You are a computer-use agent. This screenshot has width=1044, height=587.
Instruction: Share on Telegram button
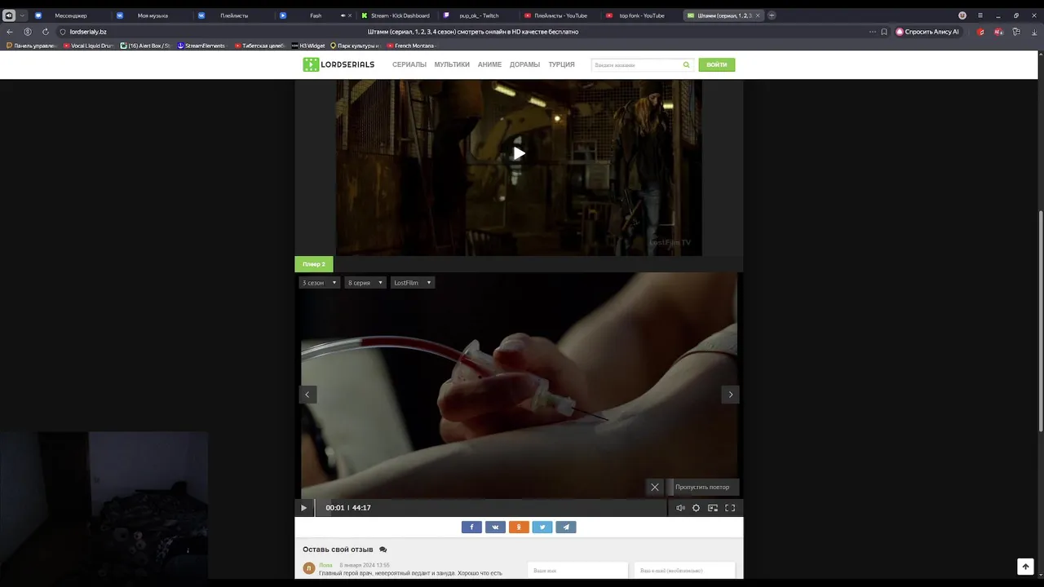click(566, 527)
